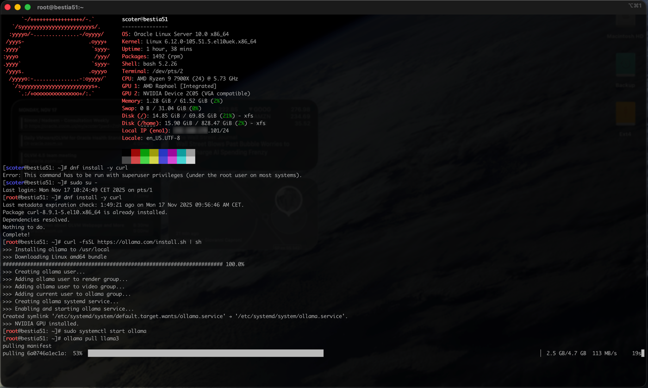Click the window title root@bestia51:~
This screenshot has width=648, height=388.
click(61, 7)
